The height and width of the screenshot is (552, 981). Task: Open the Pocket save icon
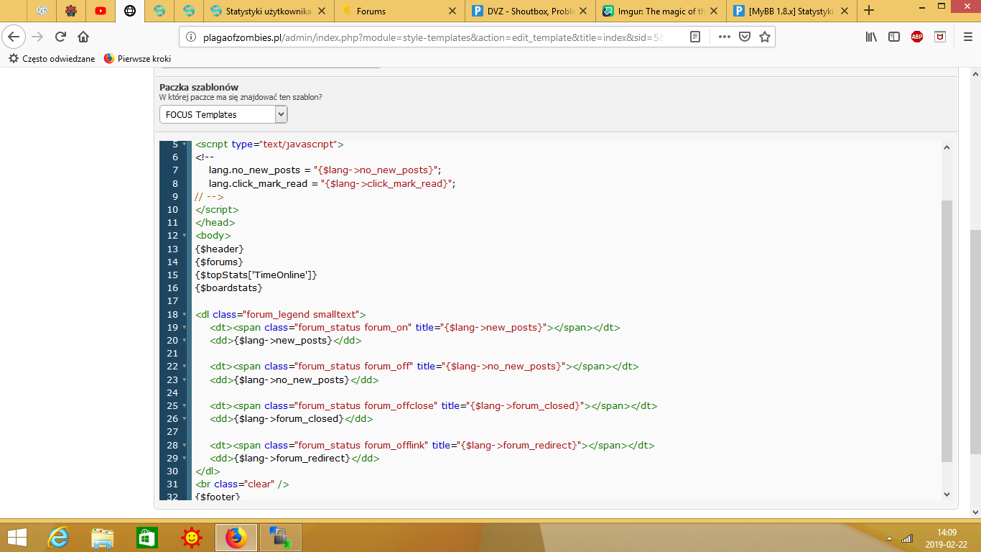tap(745, 37)
